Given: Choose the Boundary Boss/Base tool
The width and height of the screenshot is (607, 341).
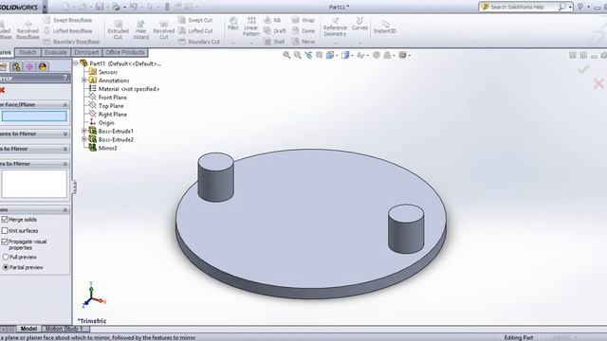Looking at the screenshot, I should (72, 42).
